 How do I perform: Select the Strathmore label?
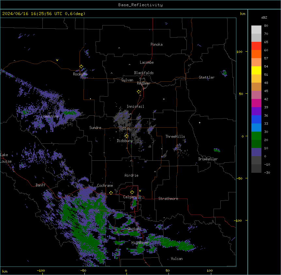click(x=168, y=199)
